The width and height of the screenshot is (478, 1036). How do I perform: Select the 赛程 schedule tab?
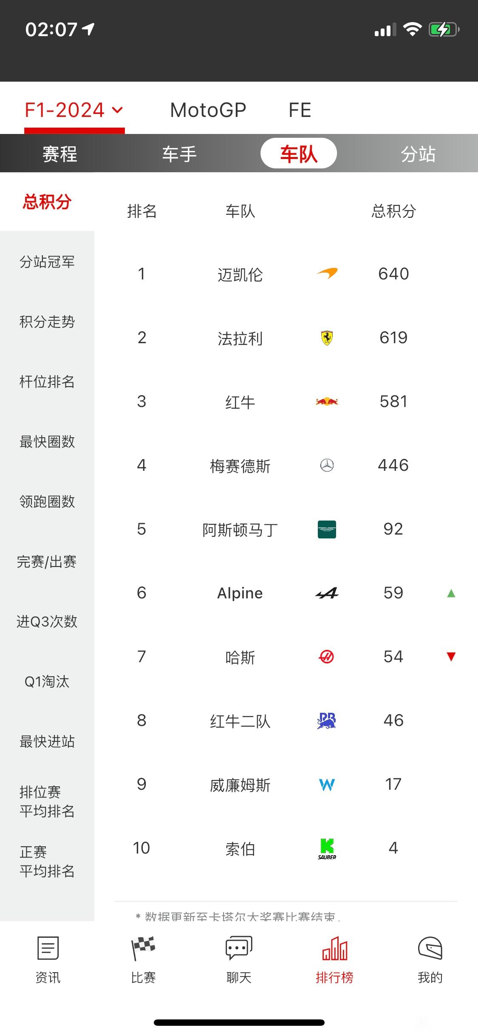[59, 154]
